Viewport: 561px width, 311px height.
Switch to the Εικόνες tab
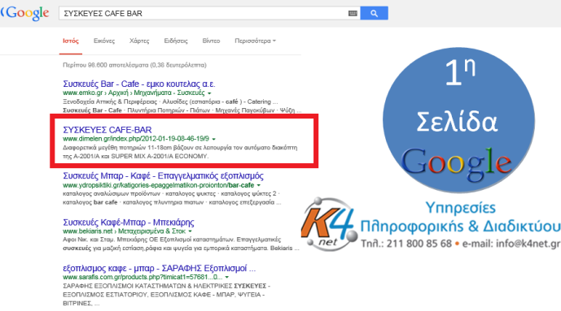point(104,41)
